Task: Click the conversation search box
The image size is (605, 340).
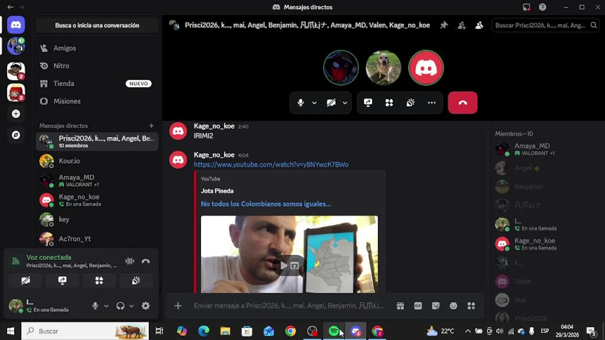Action: 546,25
